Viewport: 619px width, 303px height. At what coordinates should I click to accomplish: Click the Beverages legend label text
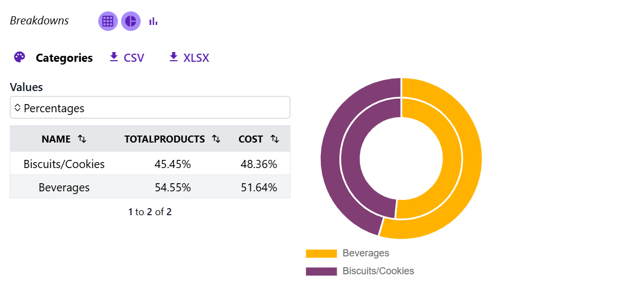pos(366,253)
